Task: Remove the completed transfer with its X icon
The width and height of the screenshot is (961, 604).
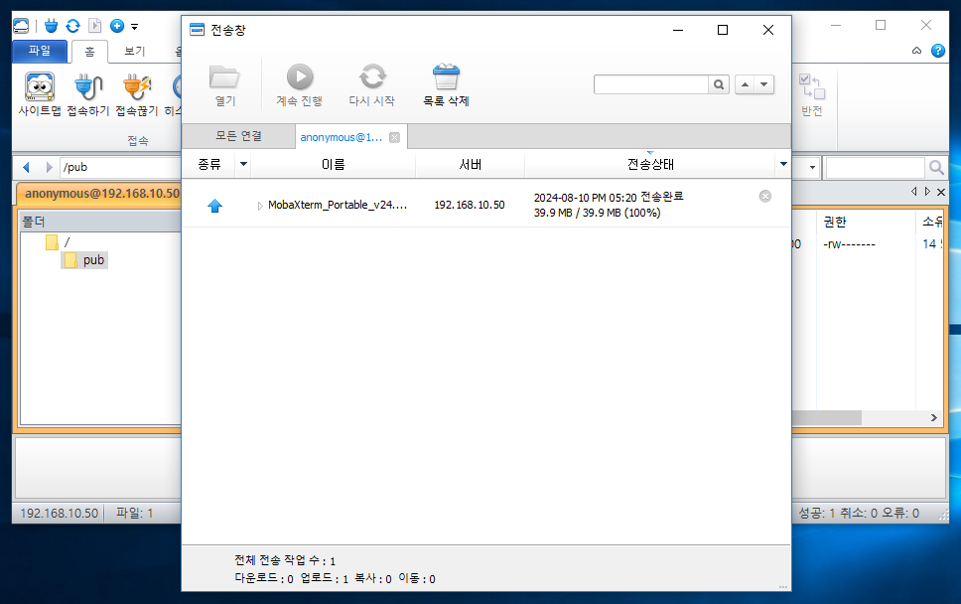Action: pyautogui.click(x=764, y=197)
